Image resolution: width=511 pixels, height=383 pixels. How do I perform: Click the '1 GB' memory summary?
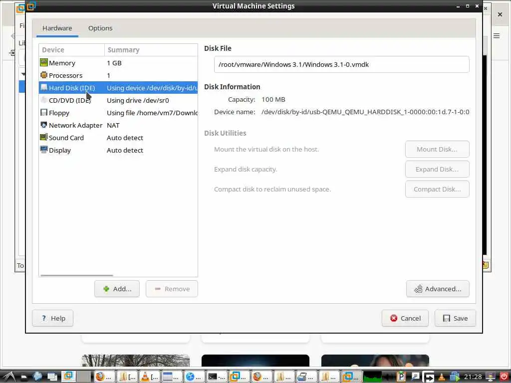[x=114, y=63]
